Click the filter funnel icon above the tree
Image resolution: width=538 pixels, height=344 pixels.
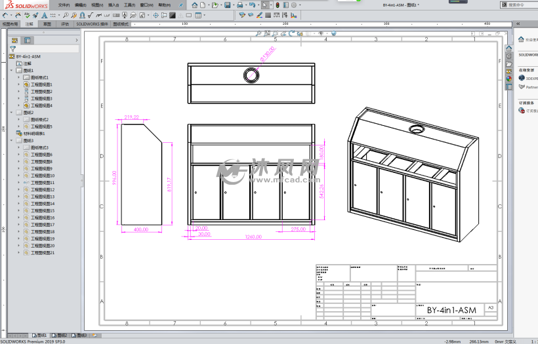tap(12, 48)
